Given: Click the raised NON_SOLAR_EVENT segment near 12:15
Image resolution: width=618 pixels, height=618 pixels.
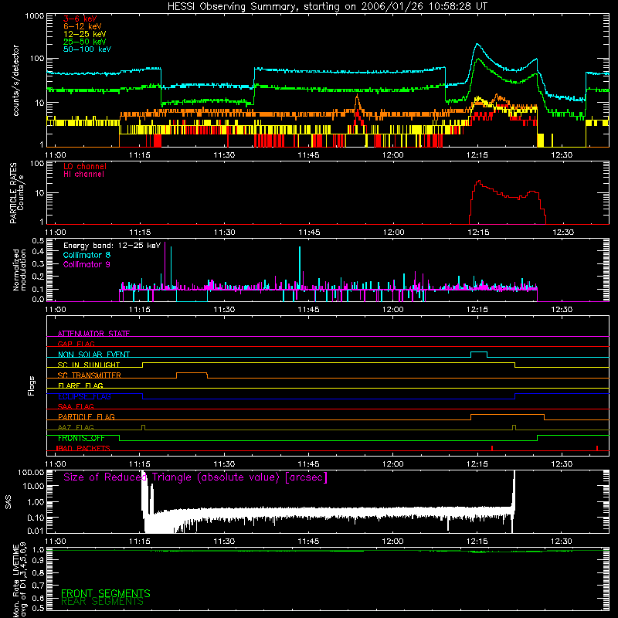Looking at the screenshot, I should tap(479, 352).
